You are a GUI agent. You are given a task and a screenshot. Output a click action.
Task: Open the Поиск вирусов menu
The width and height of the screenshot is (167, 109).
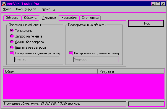[x=25, y=9]
